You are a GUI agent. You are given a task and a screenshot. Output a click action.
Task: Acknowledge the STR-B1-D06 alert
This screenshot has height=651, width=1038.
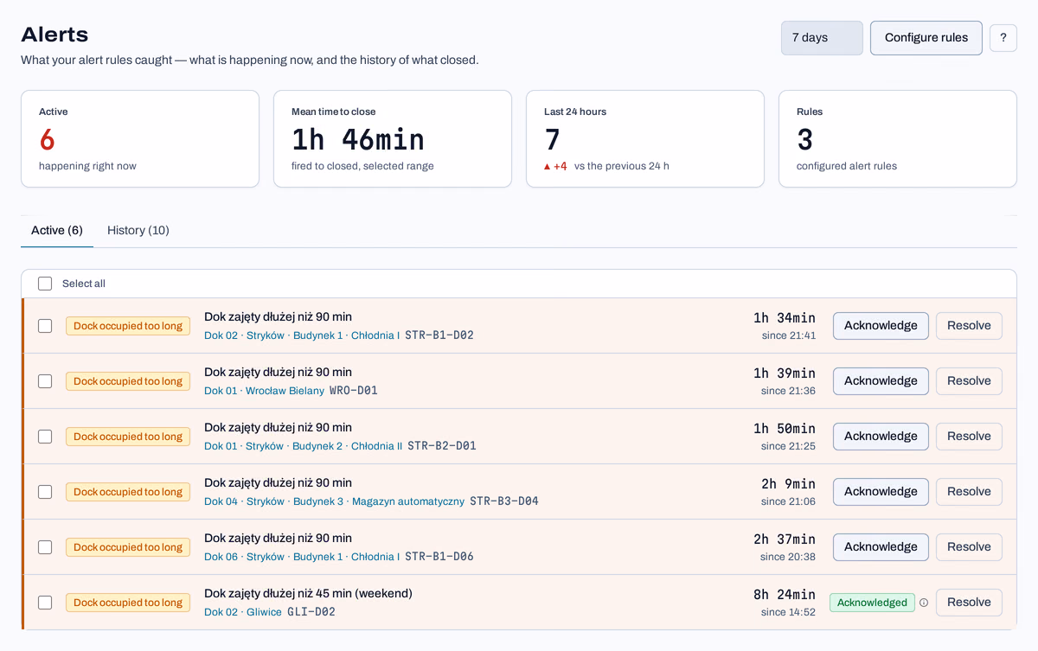[881, 547]
